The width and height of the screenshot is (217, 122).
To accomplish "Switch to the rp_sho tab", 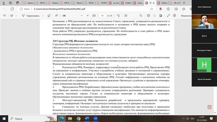I will [x=114, y=3].
